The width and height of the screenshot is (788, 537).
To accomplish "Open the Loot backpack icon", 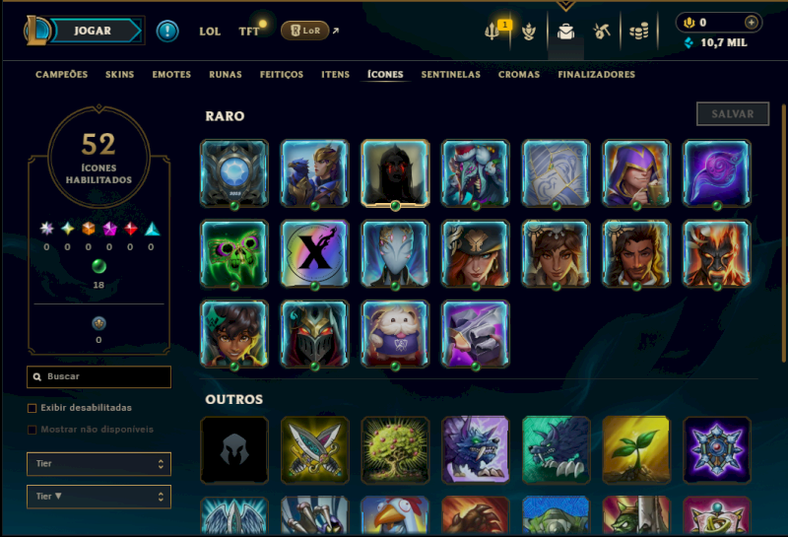I will pos(565,32).
